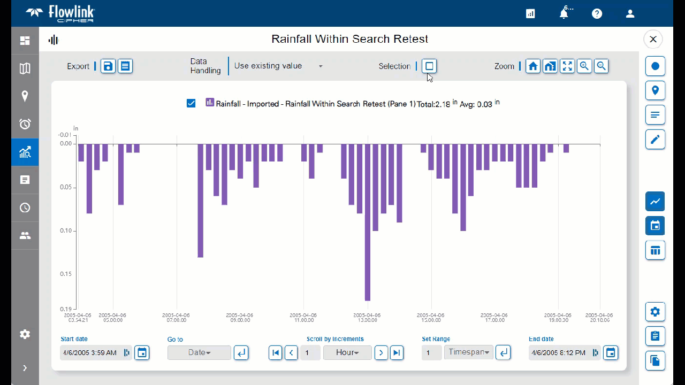685x385 pixels.
Task: Export data as a text report
Action: point(125,66)
